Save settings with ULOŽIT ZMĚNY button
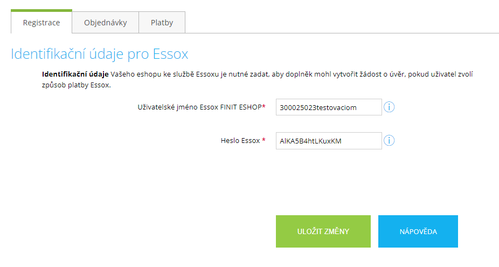The height and width of the screenshot is (267, 499). (323, 231)
